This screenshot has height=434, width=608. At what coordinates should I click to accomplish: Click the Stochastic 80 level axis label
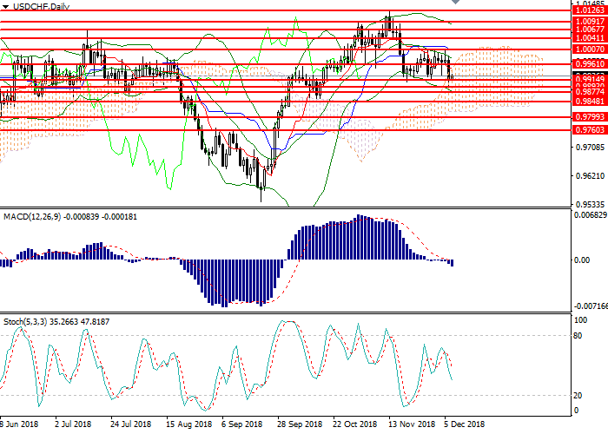click(578, 335)
